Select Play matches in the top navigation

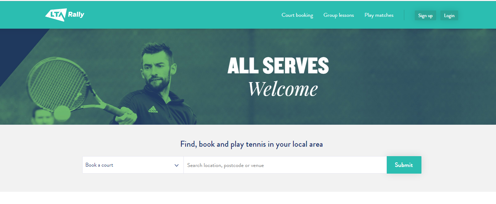(379, 15)
